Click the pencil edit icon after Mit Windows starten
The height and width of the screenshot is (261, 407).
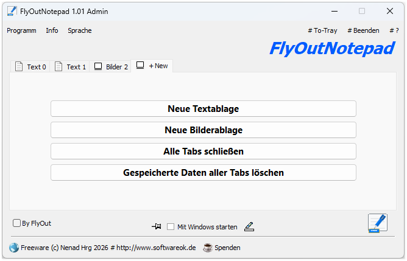[249, 226]
